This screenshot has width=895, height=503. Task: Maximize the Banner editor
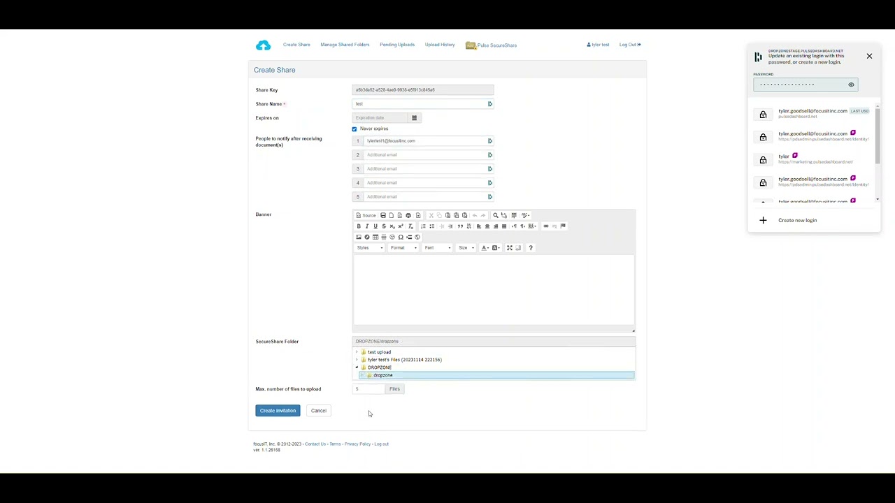point(510,248)
